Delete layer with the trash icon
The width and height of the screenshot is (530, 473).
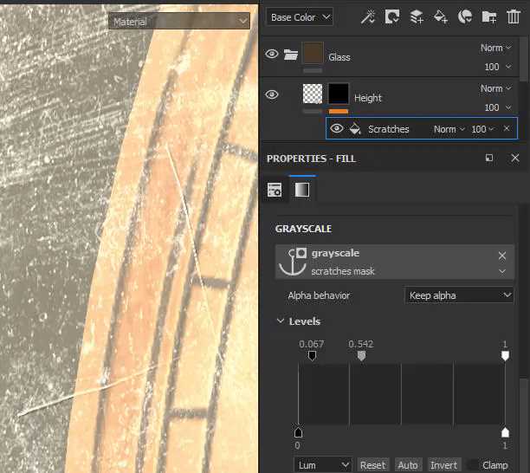pos(513,16)
